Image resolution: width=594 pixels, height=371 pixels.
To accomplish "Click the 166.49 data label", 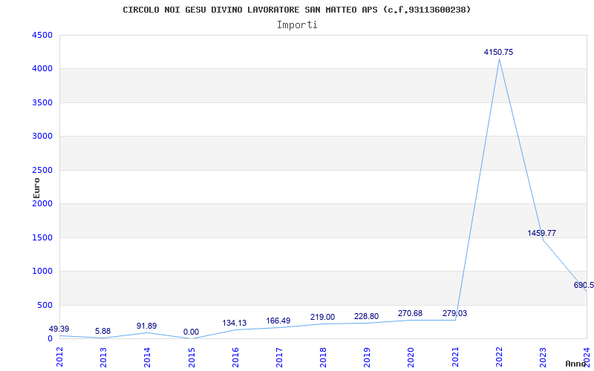I will (278, 321).
